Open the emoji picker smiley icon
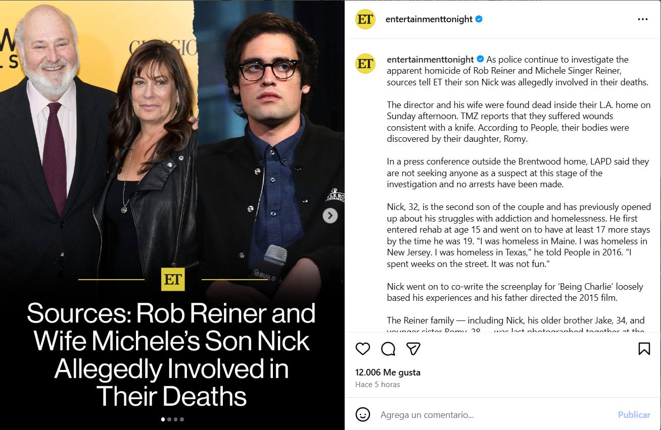Viewport: 661px width, 430px height. tap(363, 414)
